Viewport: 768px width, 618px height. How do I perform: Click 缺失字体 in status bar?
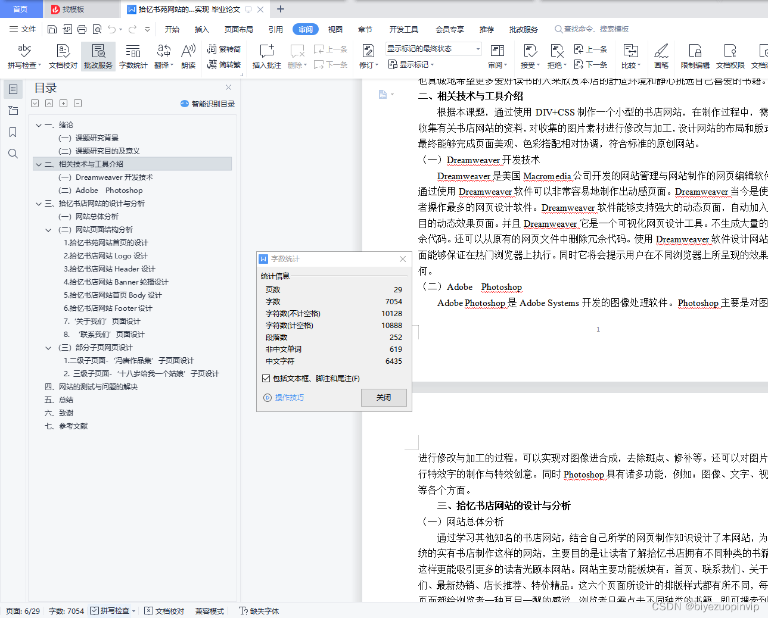259,611
